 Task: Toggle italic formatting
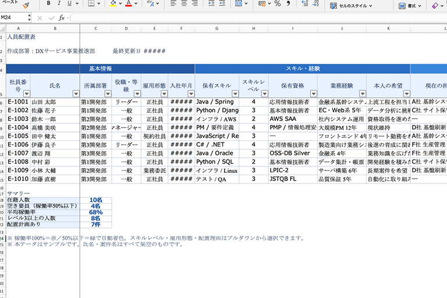click(59, 3)
